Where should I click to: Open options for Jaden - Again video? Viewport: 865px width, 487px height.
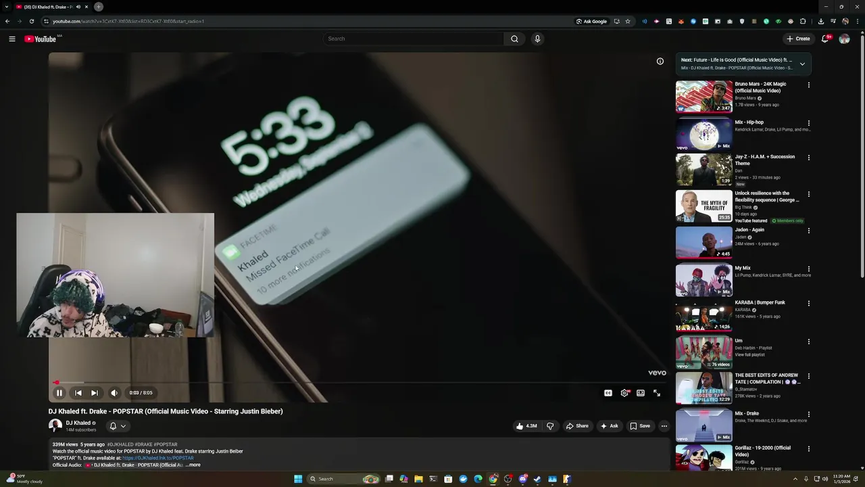coord(809,231)
